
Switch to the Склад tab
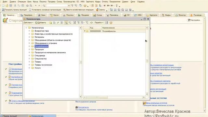point(97,15)
